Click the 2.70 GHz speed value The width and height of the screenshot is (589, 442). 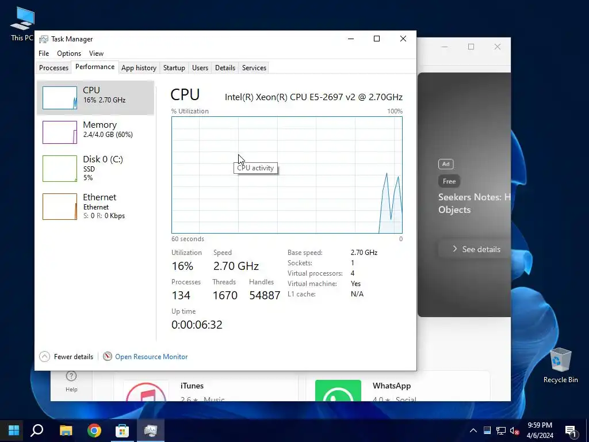[x=236, y=266]
